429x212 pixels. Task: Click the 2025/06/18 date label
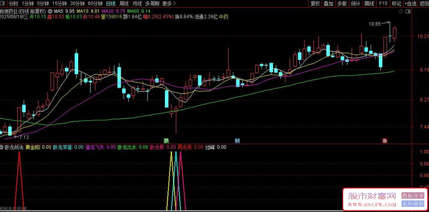[14, 17]
